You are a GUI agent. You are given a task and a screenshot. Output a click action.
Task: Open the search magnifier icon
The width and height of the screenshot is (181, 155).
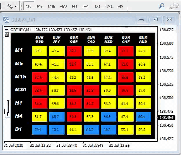click(162, 6)
